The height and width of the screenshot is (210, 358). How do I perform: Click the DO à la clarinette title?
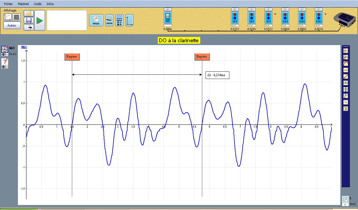pos(179,40)
